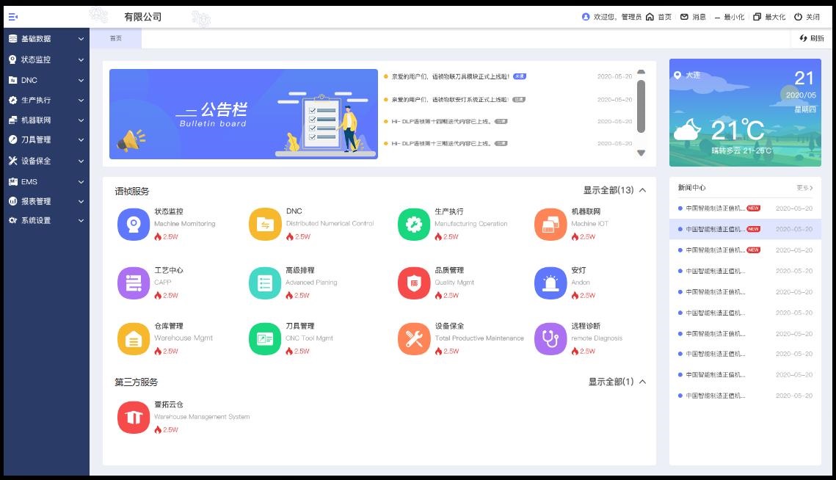Viewport: 836px width, 480px height.
Task: Expand the 基础数据 sidebar menu
Action: 44,39
